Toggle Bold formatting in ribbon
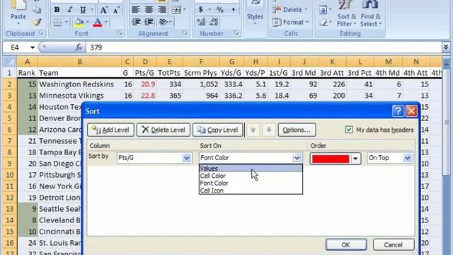This screenshot has height=255, width=453. (57, 10)
